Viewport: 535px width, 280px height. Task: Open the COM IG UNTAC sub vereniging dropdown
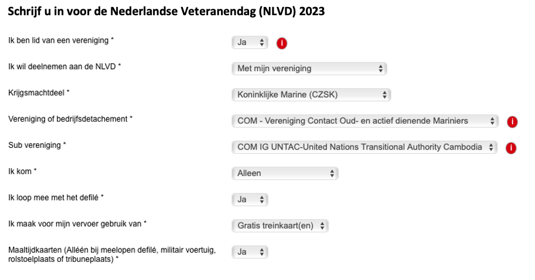coord(364,147)
